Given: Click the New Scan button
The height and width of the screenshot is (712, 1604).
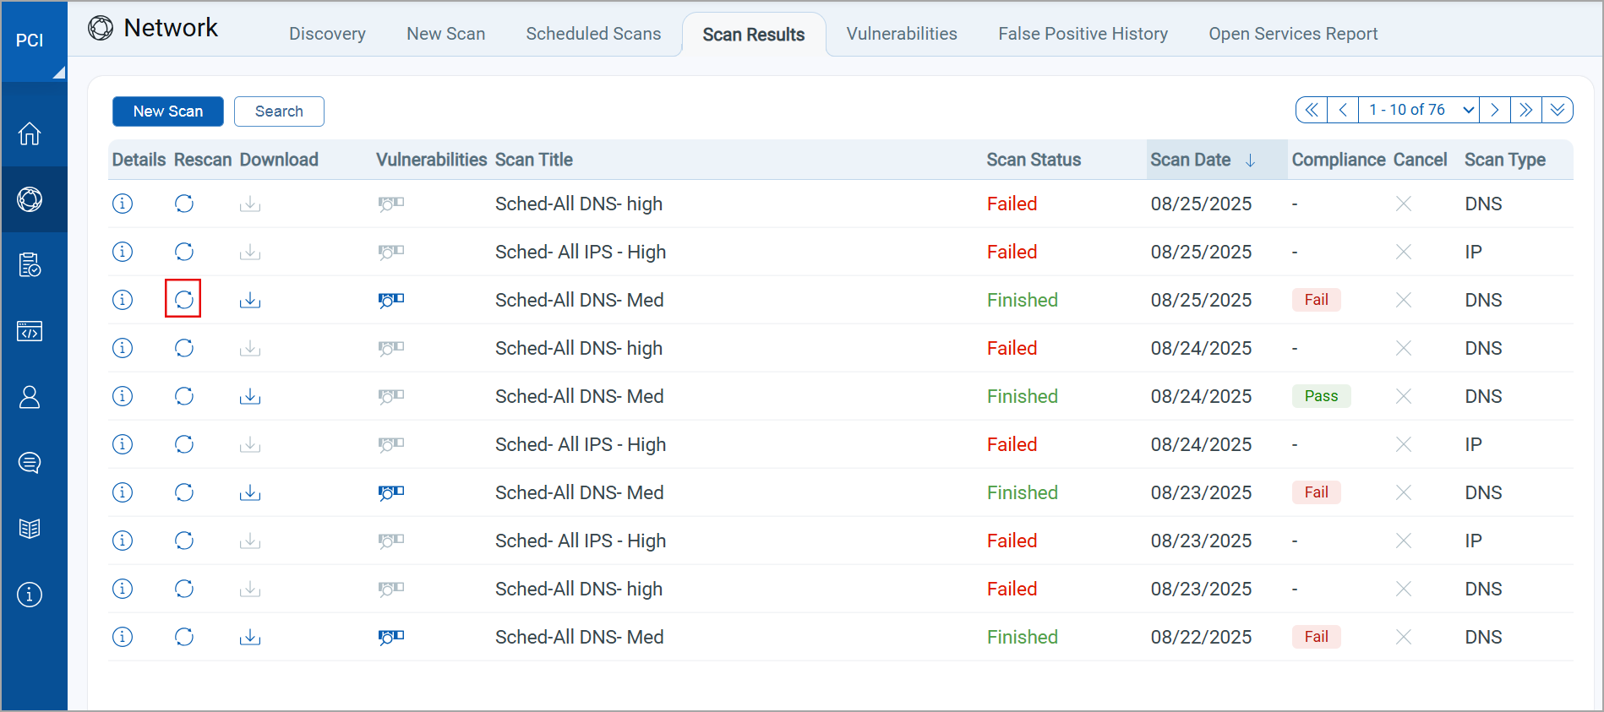Looking at the screenshot, I should 167,111.
